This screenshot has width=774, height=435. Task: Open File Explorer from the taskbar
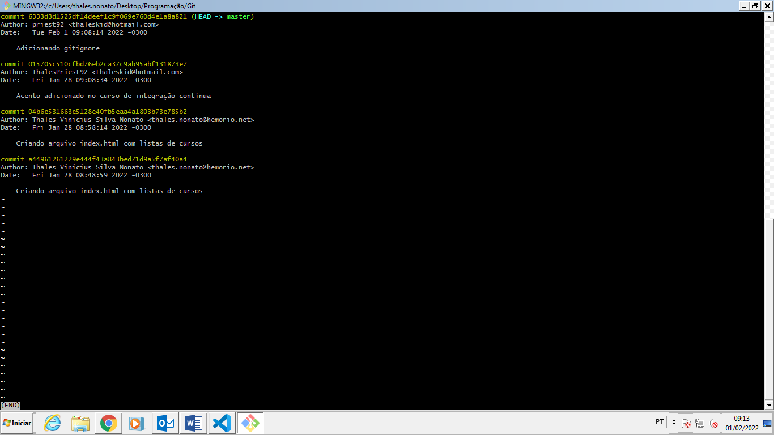click(80, 423)
